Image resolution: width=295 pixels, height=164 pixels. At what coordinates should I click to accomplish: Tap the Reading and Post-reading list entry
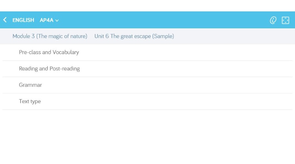pyautogui.click(x=148, y=68)
